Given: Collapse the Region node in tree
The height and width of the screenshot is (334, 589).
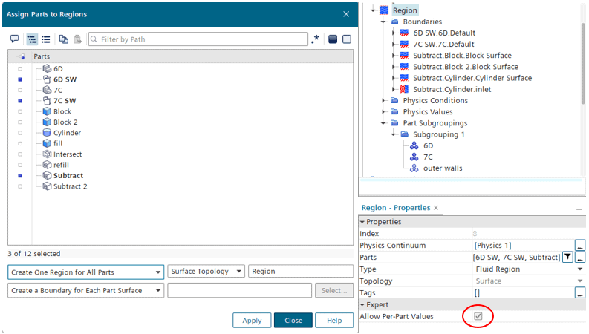Looking at the screenshot, I should (373, 10).
